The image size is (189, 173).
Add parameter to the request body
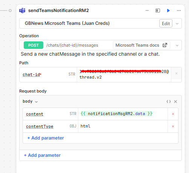[42, 155]
